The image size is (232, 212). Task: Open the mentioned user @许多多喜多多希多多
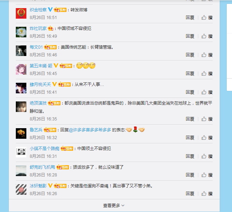click(90, 130)
